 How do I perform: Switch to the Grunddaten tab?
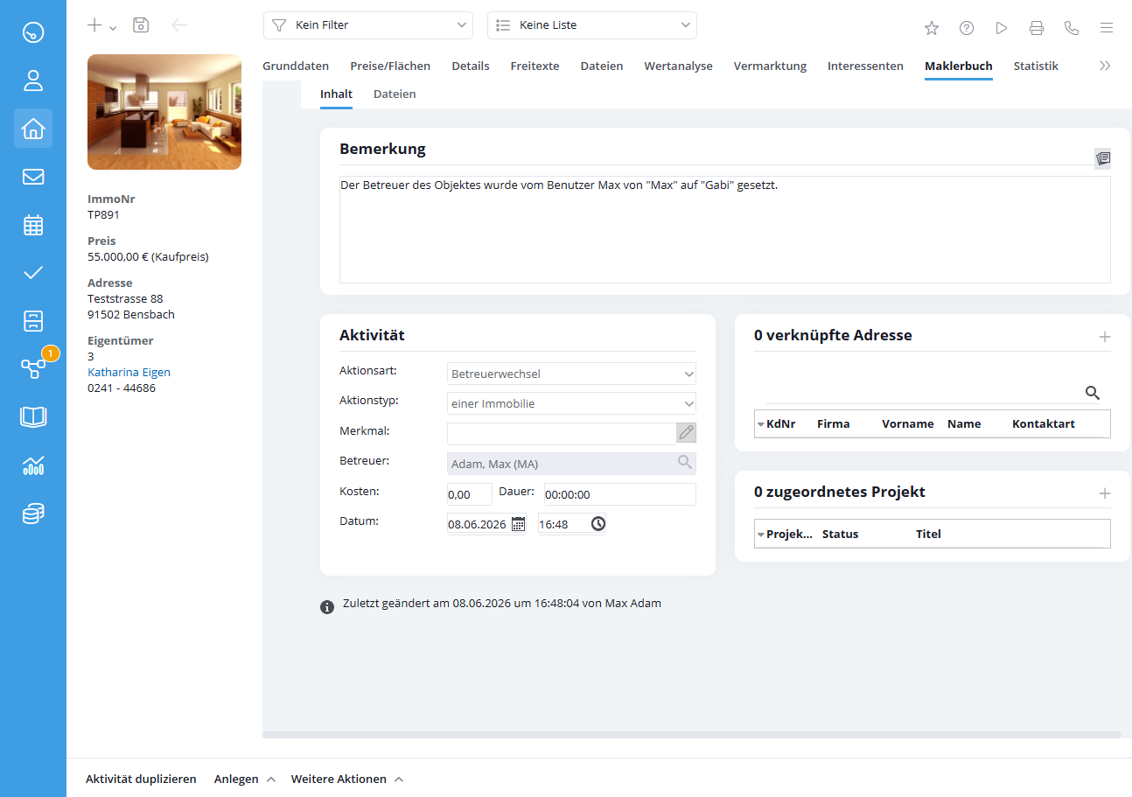pyautogui.click(x=296, y=66)
